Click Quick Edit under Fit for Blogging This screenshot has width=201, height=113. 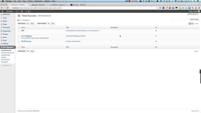tap(27, 38)
